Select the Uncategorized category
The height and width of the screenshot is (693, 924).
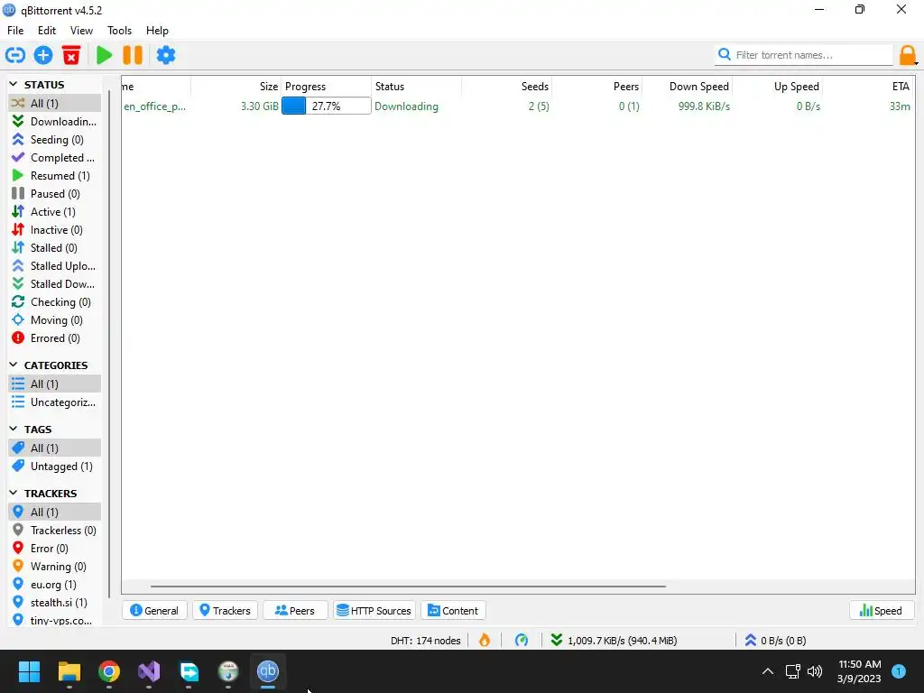(54, 402)
